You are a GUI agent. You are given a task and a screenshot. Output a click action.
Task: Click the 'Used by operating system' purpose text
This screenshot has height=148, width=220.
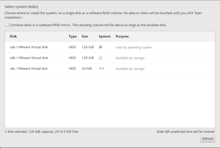[134, 47]
